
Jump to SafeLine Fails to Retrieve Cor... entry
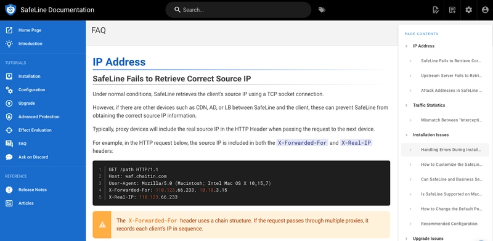tap(451, 61)
